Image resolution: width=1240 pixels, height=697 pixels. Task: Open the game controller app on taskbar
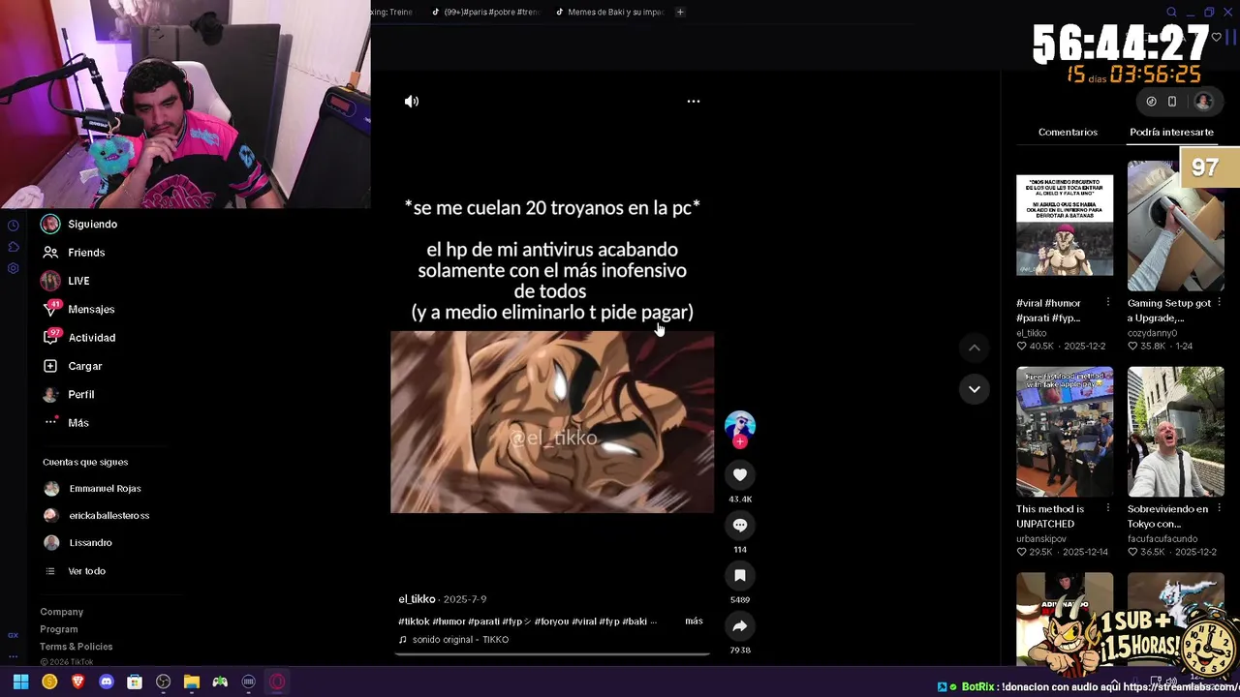[220, 682]
